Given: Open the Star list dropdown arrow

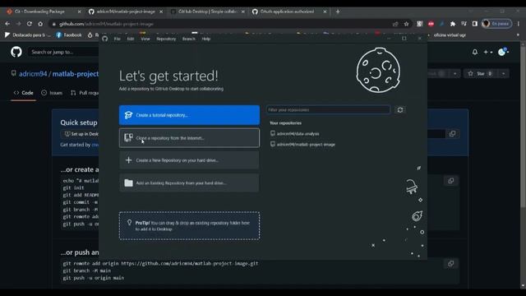Looking at the screenshot, I should coord(504,73).
